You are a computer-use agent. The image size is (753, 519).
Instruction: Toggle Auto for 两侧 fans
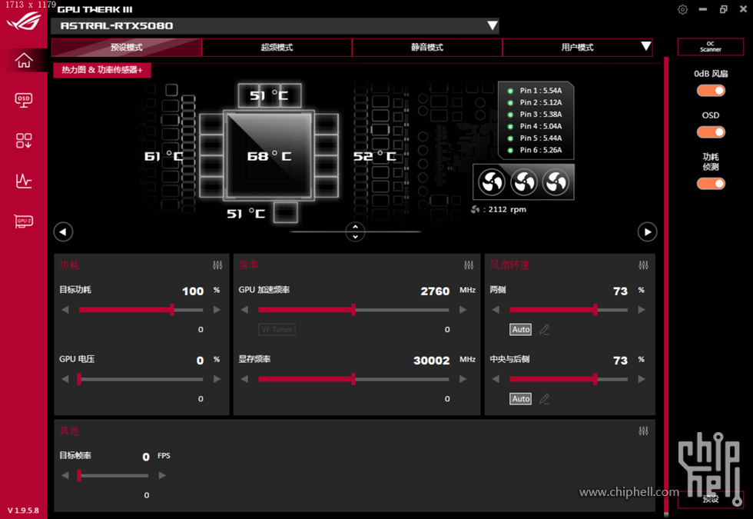coord(521,330)
